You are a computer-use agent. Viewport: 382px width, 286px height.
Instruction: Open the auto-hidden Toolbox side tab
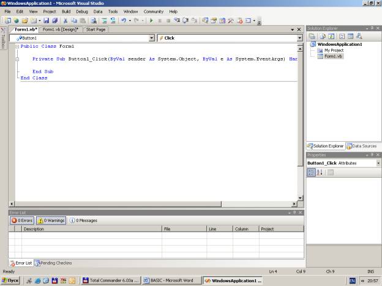coord(4,38)
